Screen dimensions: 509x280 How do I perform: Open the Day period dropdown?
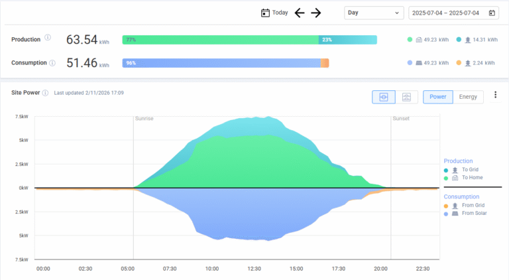coord(374,13)
